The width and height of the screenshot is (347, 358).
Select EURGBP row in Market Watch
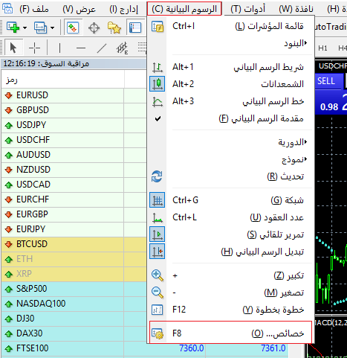coord(74,214)
